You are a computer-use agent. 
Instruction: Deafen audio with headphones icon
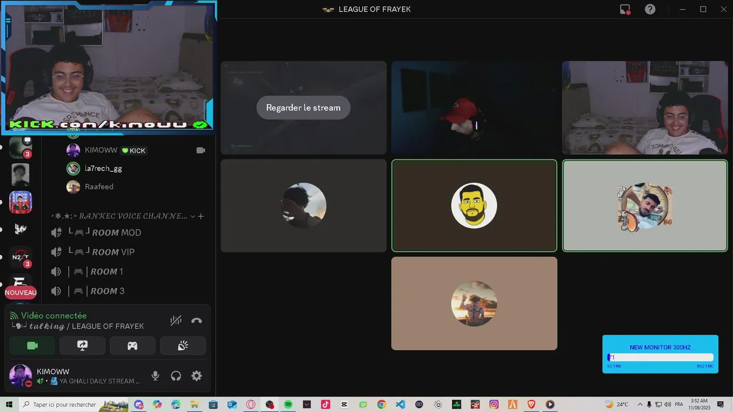(x=176, y=376)
